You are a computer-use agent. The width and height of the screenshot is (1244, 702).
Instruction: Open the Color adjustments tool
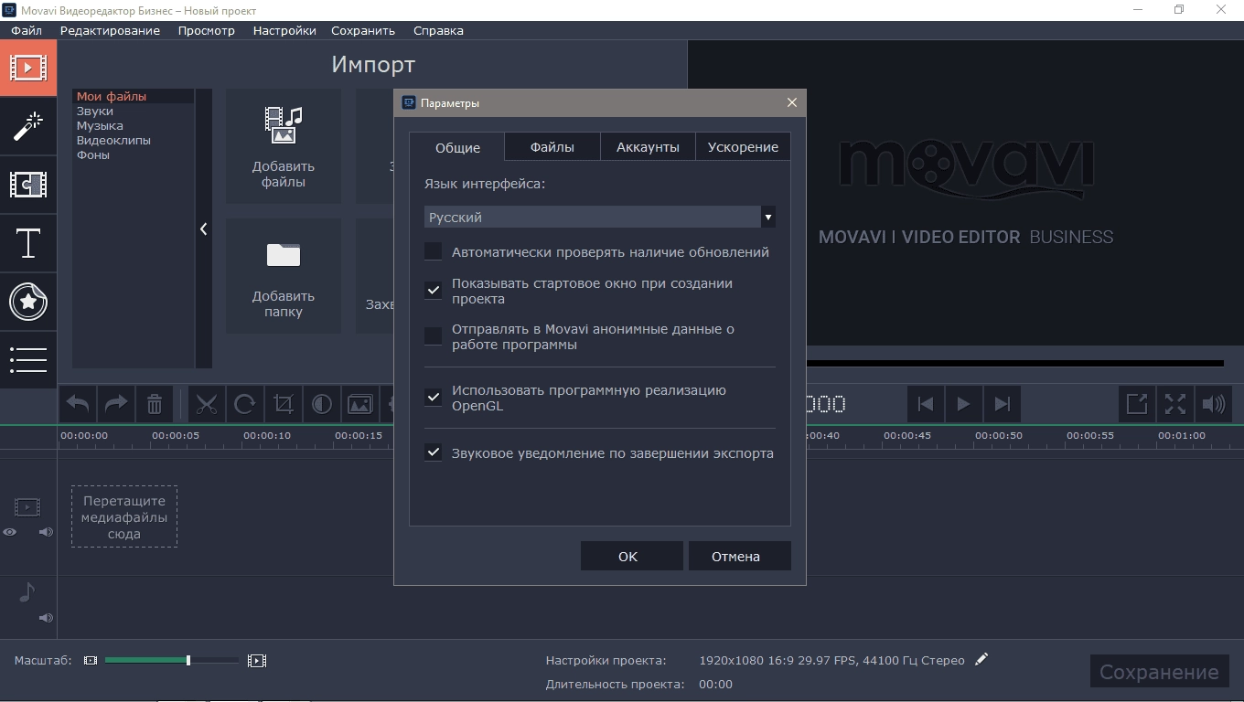tap(322, 404)
